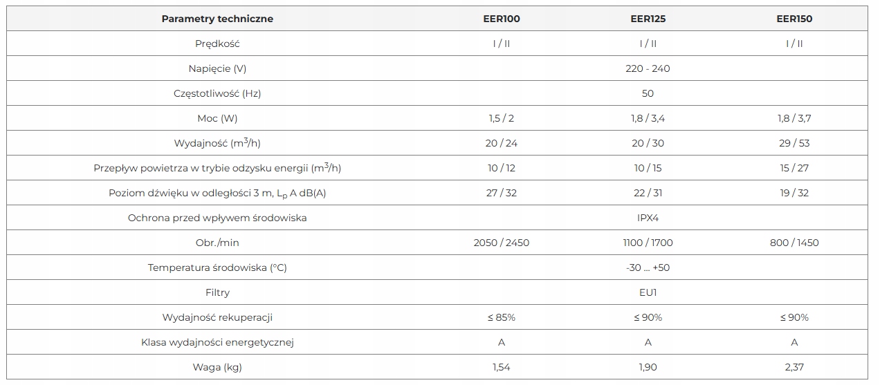Screen dimensions: 880x385
Task: Select the EER150 column header
Action: [794, 19]
